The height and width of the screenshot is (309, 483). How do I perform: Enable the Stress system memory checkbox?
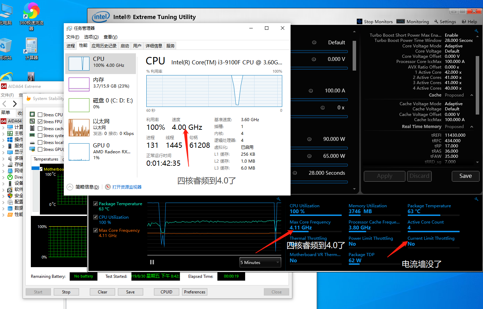[40, 135]
